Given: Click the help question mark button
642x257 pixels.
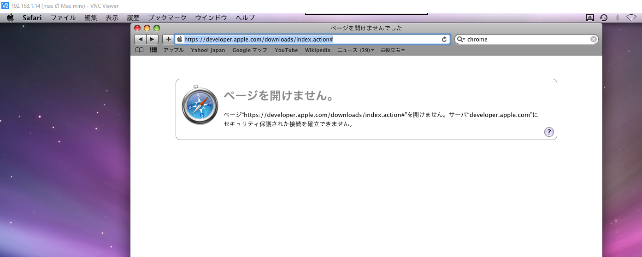Looking at the screenshot, I should [549, 132].
